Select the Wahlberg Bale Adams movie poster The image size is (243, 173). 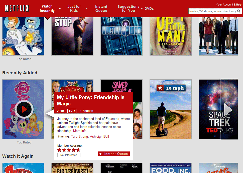(121, 168)
